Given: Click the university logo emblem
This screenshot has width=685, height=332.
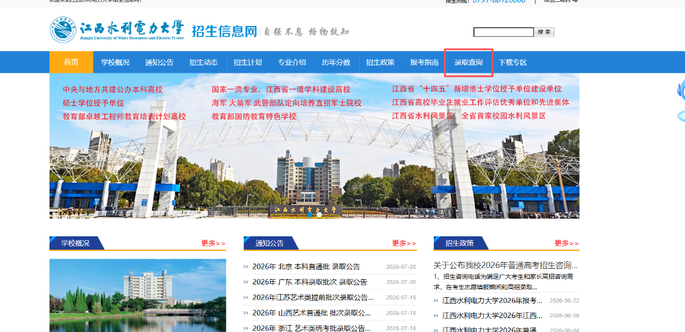Looking at the screenshot, I should pyautogui.click(x=63, y=30).
